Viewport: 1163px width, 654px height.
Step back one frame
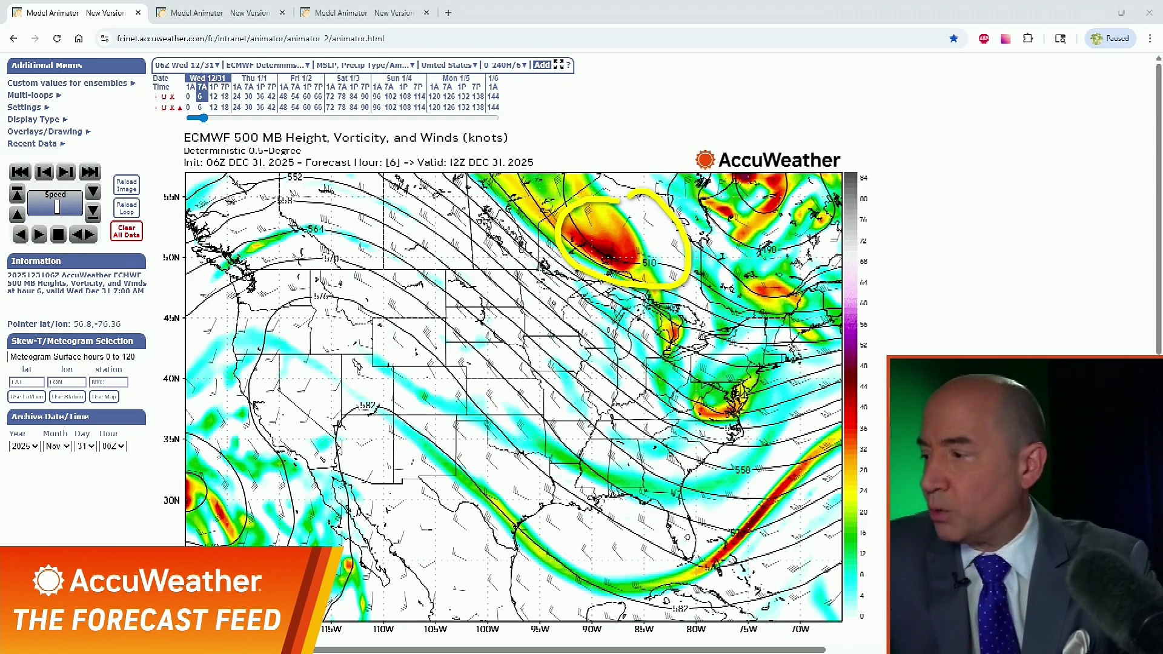click(x=44, y=173)
